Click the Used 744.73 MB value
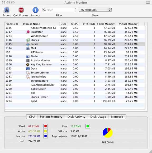Image resolution: width=152 pixels, height=153 pixels. click(34, 141)
